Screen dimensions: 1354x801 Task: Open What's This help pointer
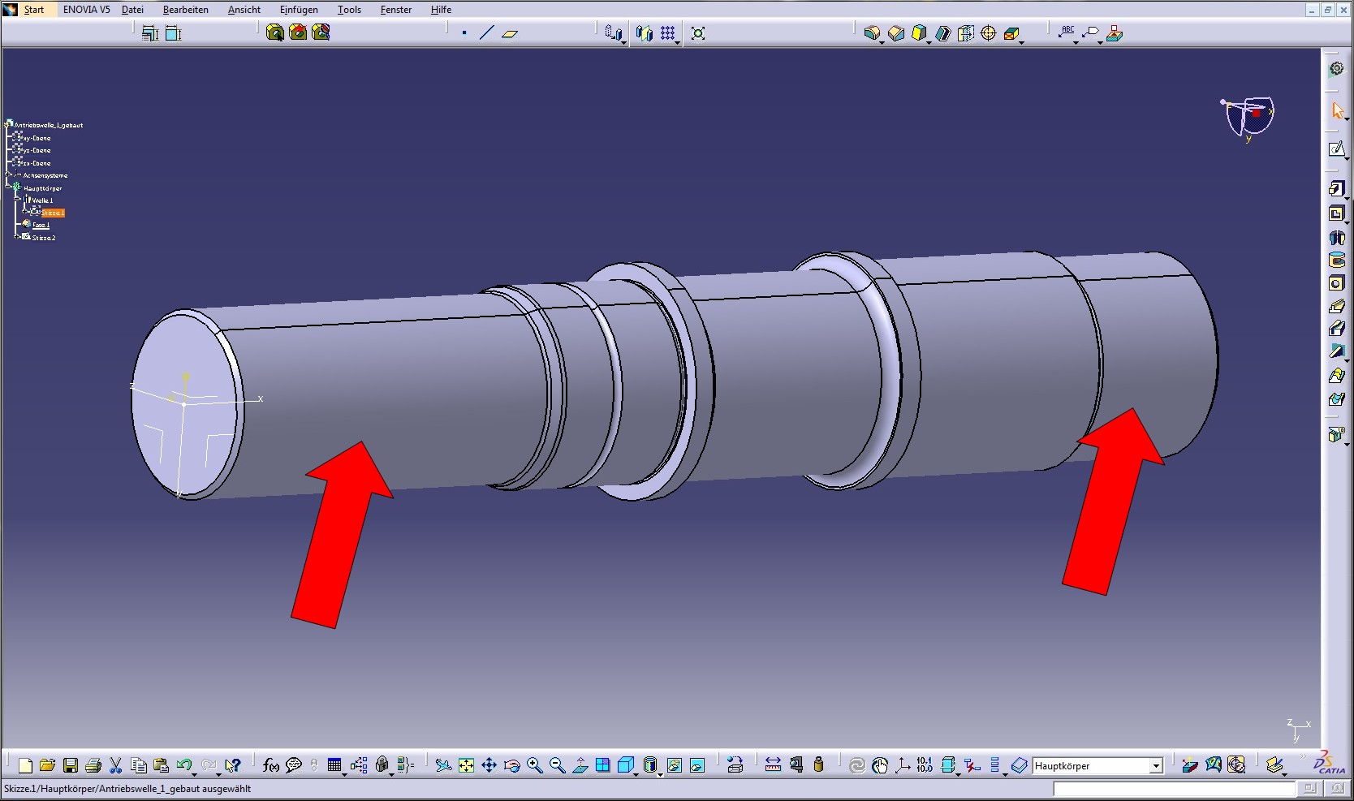[x=232, y=765]
